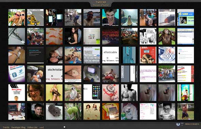This screenshot has width=201, height=129.
Task: Open the iPhone home screen image
Action: (92, 93)
